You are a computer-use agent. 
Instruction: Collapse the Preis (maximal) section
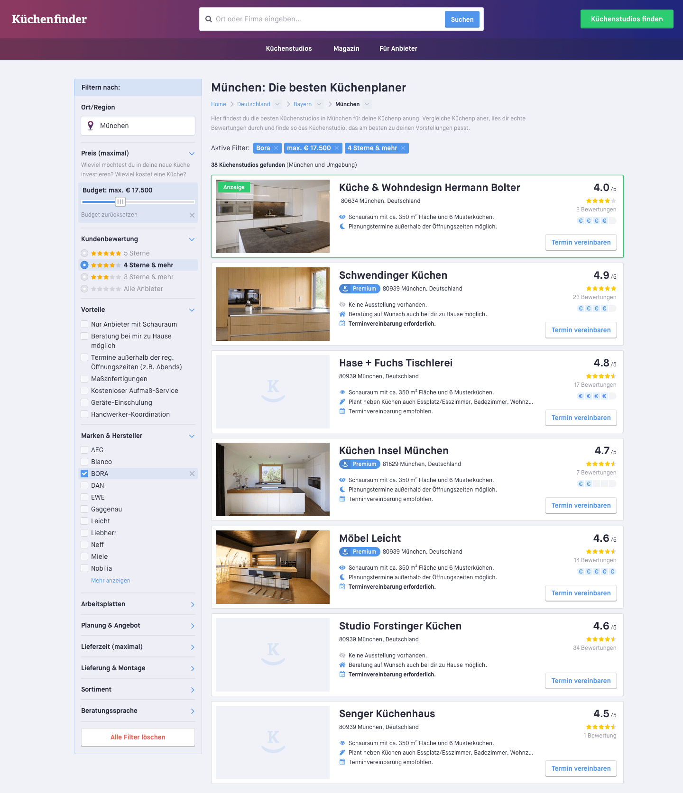tap(192, 154)
